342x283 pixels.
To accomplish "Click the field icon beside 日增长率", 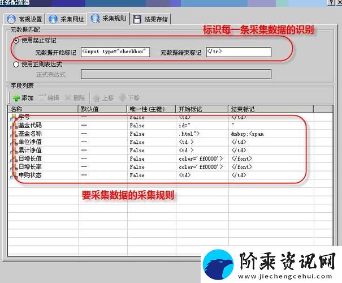I will click(x=14, y=167).
